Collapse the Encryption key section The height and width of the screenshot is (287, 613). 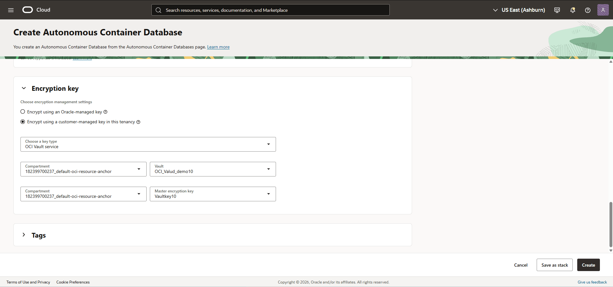click(24, 88)
